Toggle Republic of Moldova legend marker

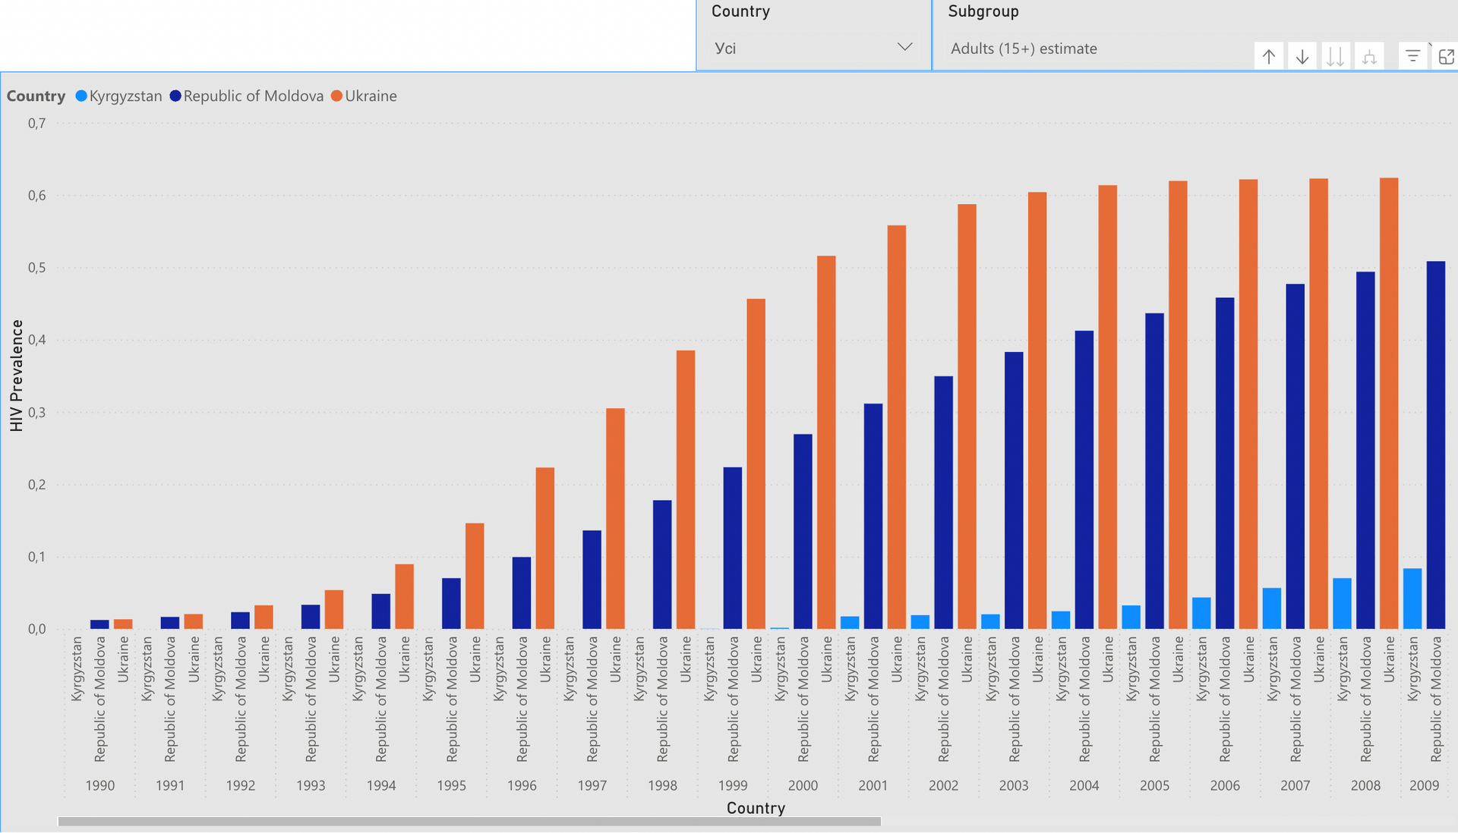(x=175, y=96)
